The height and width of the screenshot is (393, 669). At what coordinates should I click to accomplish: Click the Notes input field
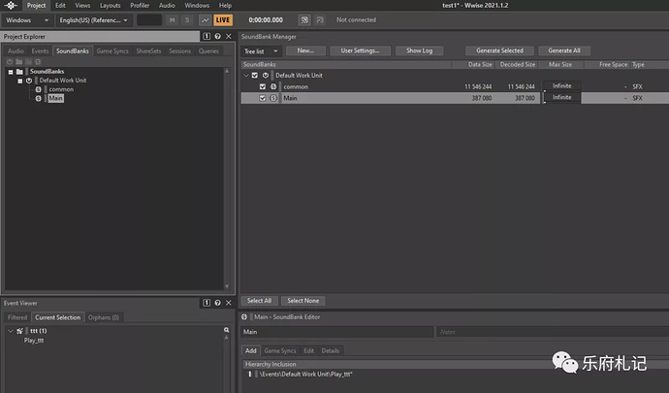[552, 332]
